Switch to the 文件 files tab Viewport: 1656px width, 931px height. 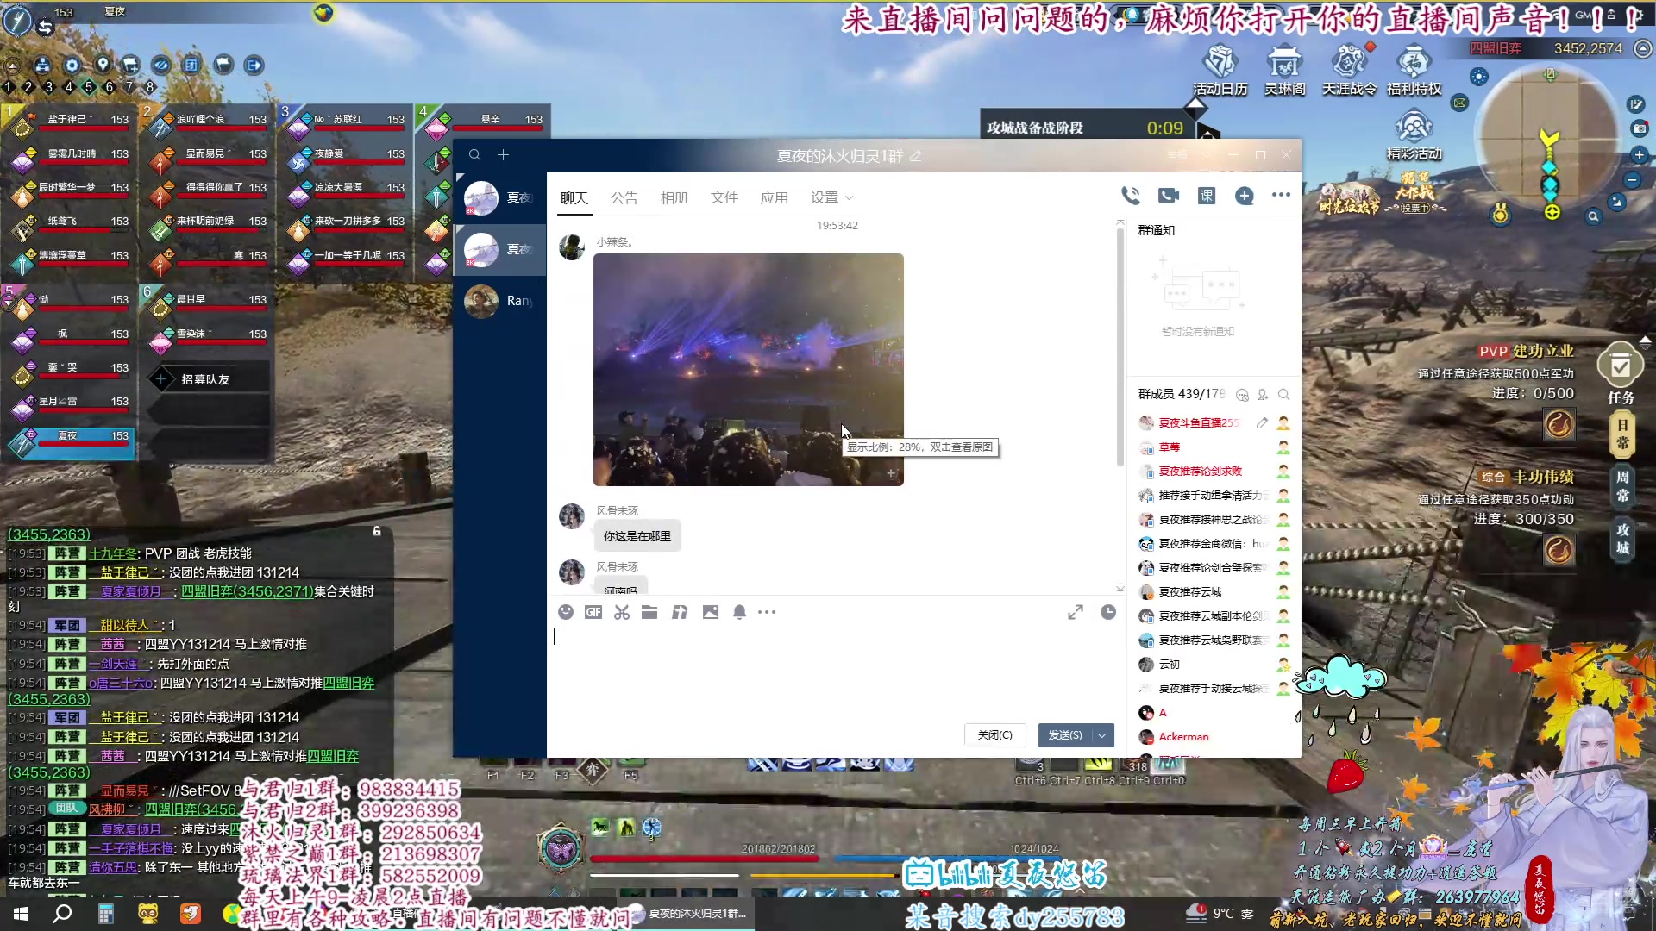[724, 197]
